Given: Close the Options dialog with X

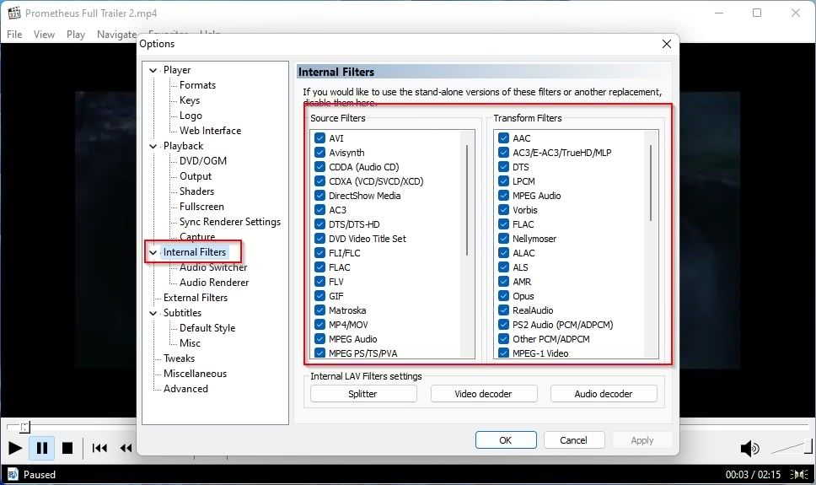Looking at the screenshot, I should [x=667, y=44].
